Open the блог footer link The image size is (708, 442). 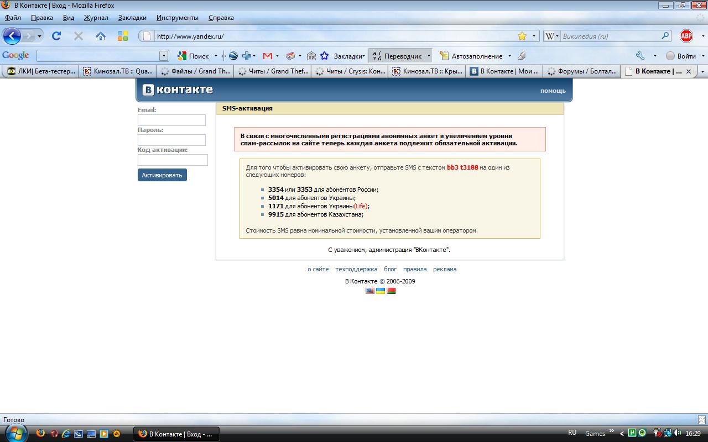coord(391,269)
